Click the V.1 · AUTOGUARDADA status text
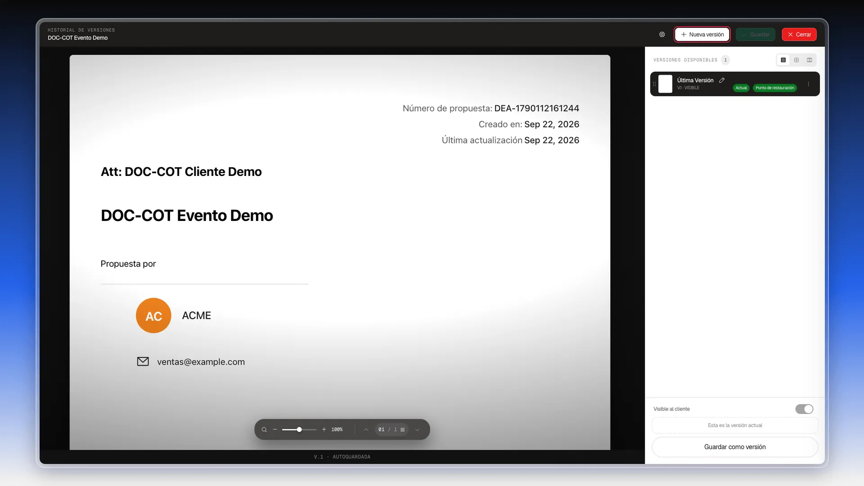The image size is (864, 486). click(x=342, y=457)
